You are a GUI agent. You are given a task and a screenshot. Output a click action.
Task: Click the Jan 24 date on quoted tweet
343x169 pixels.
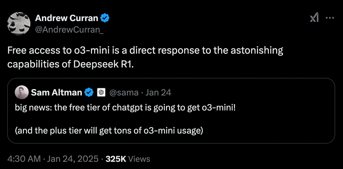tap(158, 93)
